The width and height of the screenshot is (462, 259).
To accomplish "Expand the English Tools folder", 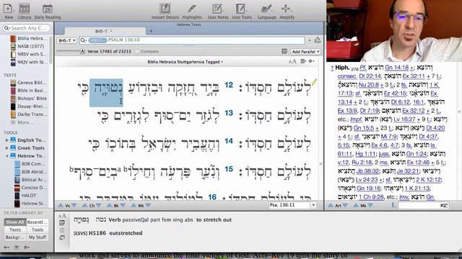I will click(x=6, y=140).
